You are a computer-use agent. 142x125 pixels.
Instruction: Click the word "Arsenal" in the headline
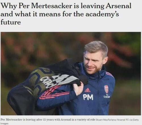tap(118, 6)
